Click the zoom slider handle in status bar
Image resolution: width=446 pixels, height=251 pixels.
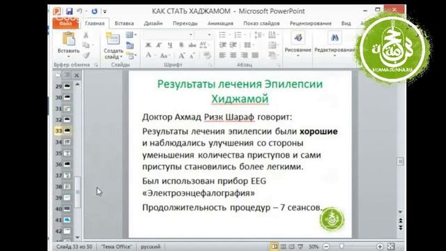(341, 246)
